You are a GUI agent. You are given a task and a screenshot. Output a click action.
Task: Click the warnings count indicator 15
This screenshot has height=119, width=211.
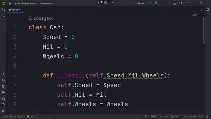click(195, 15)
